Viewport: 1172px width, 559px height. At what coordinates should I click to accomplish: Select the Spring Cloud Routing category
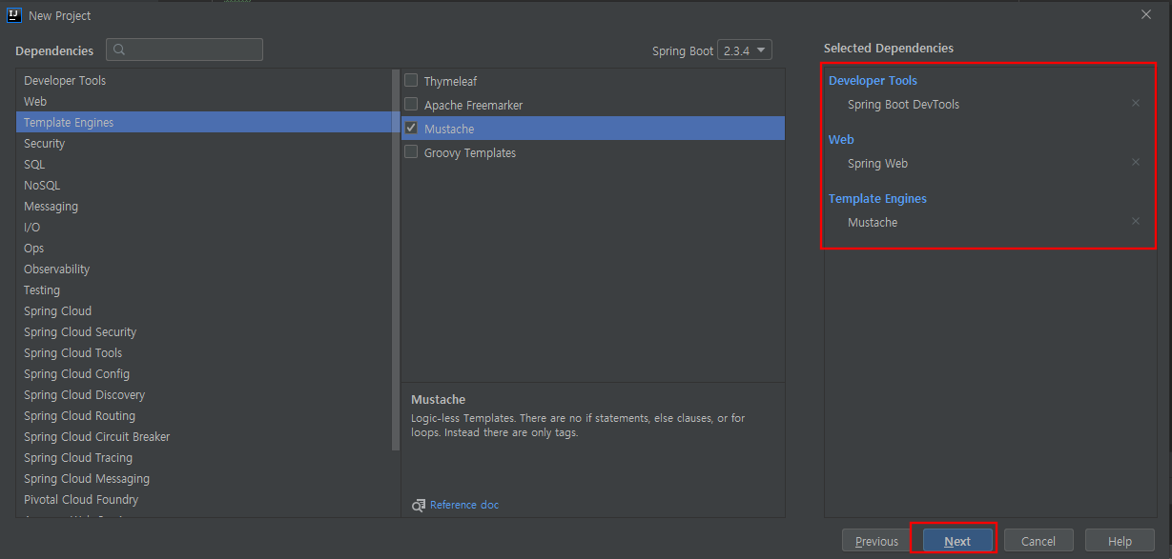tap(205, 415)
